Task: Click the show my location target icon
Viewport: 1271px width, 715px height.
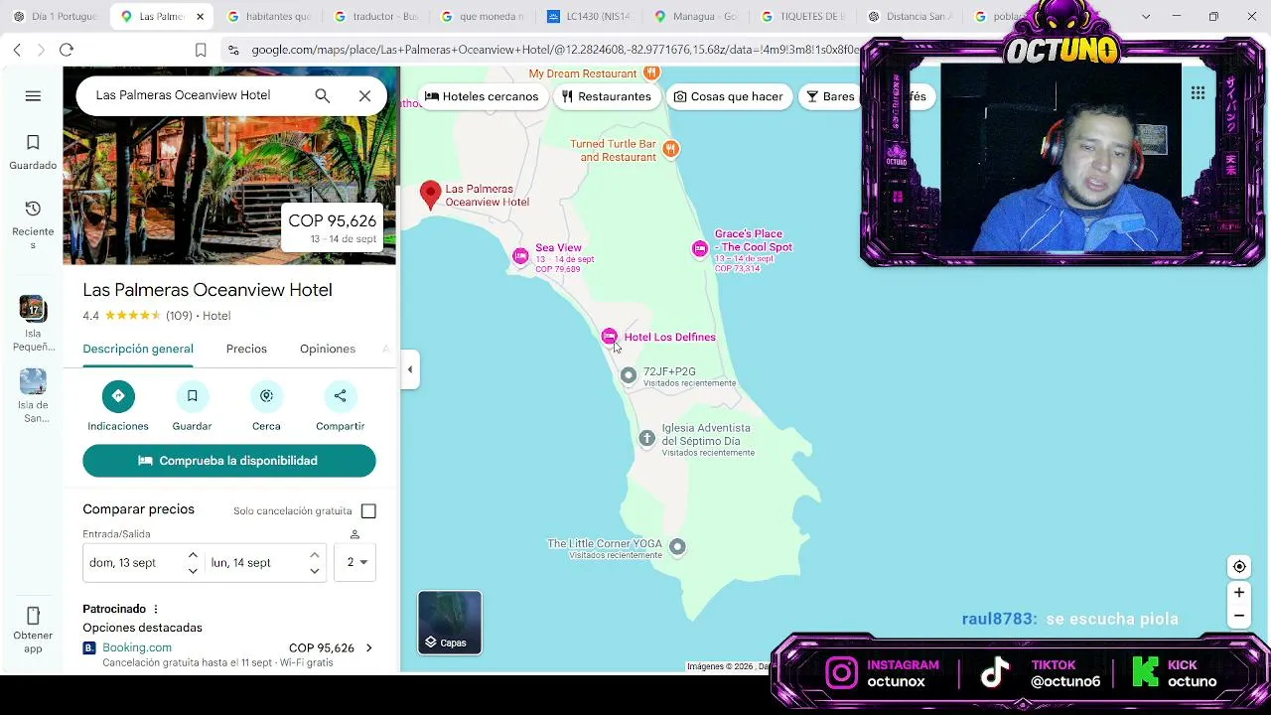Action: point(1239,567)
